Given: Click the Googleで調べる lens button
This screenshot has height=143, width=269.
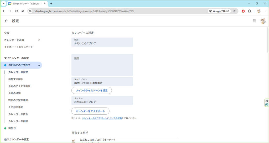Looking at the screenshot, I should (219, 11).
